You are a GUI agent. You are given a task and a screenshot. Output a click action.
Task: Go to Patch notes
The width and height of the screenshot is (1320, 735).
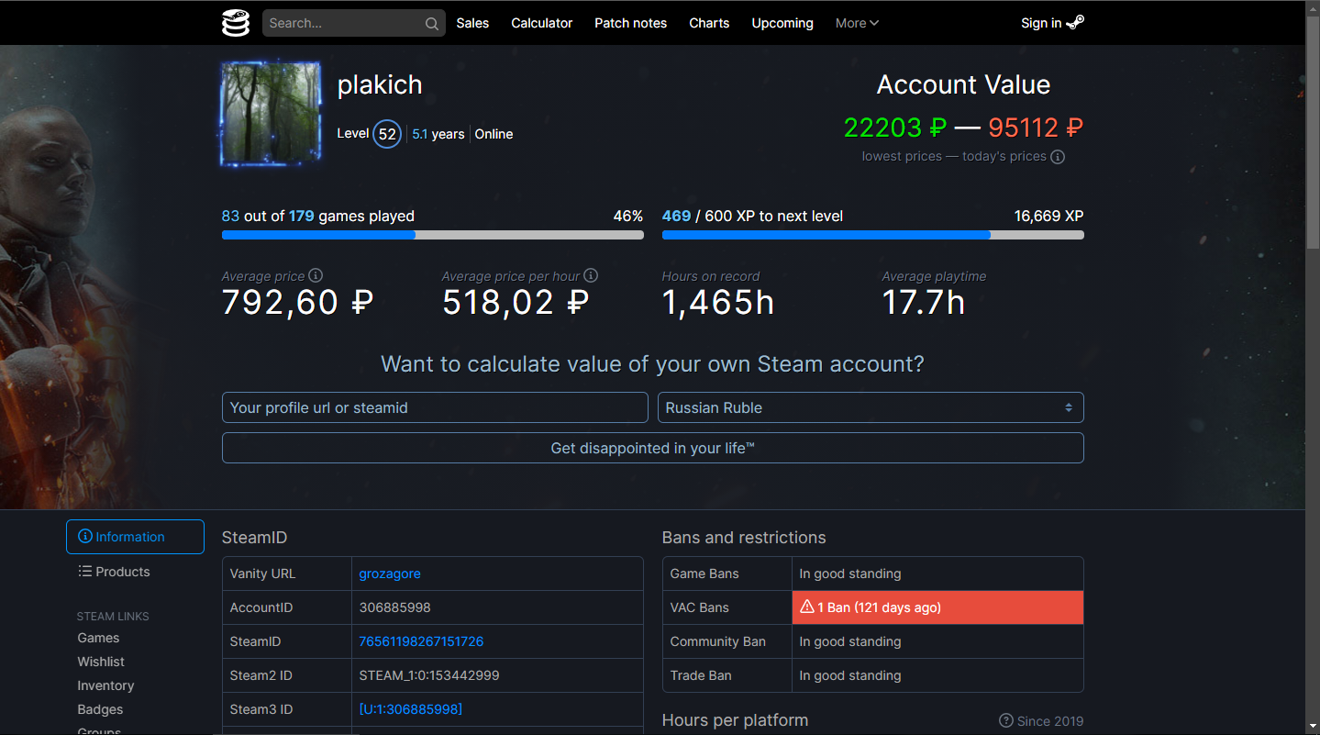click(631, 23)
